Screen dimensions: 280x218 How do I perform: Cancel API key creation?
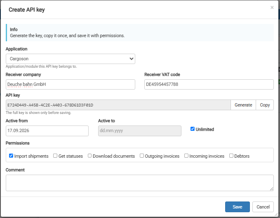coord(263,207)
